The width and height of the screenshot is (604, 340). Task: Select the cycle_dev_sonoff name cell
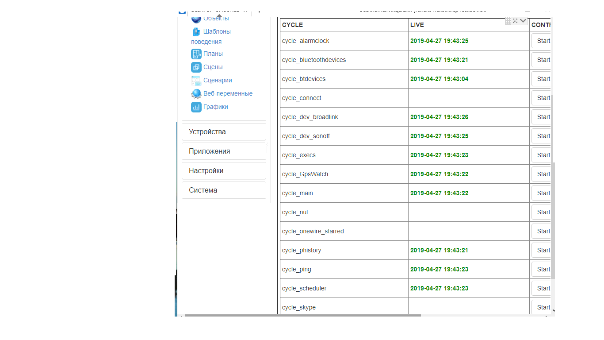(344, 136)
